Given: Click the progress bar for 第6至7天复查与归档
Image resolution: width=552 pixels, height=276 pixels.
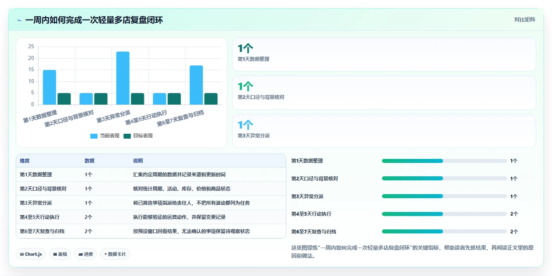Looking at the screenshot, I should click(x=444, y=231).
